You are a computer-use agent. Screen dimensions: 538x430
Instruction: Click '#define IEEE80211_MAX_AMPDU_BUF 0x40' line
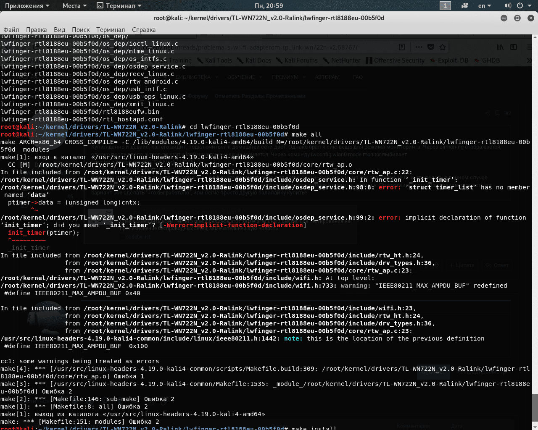click(72, 293)
